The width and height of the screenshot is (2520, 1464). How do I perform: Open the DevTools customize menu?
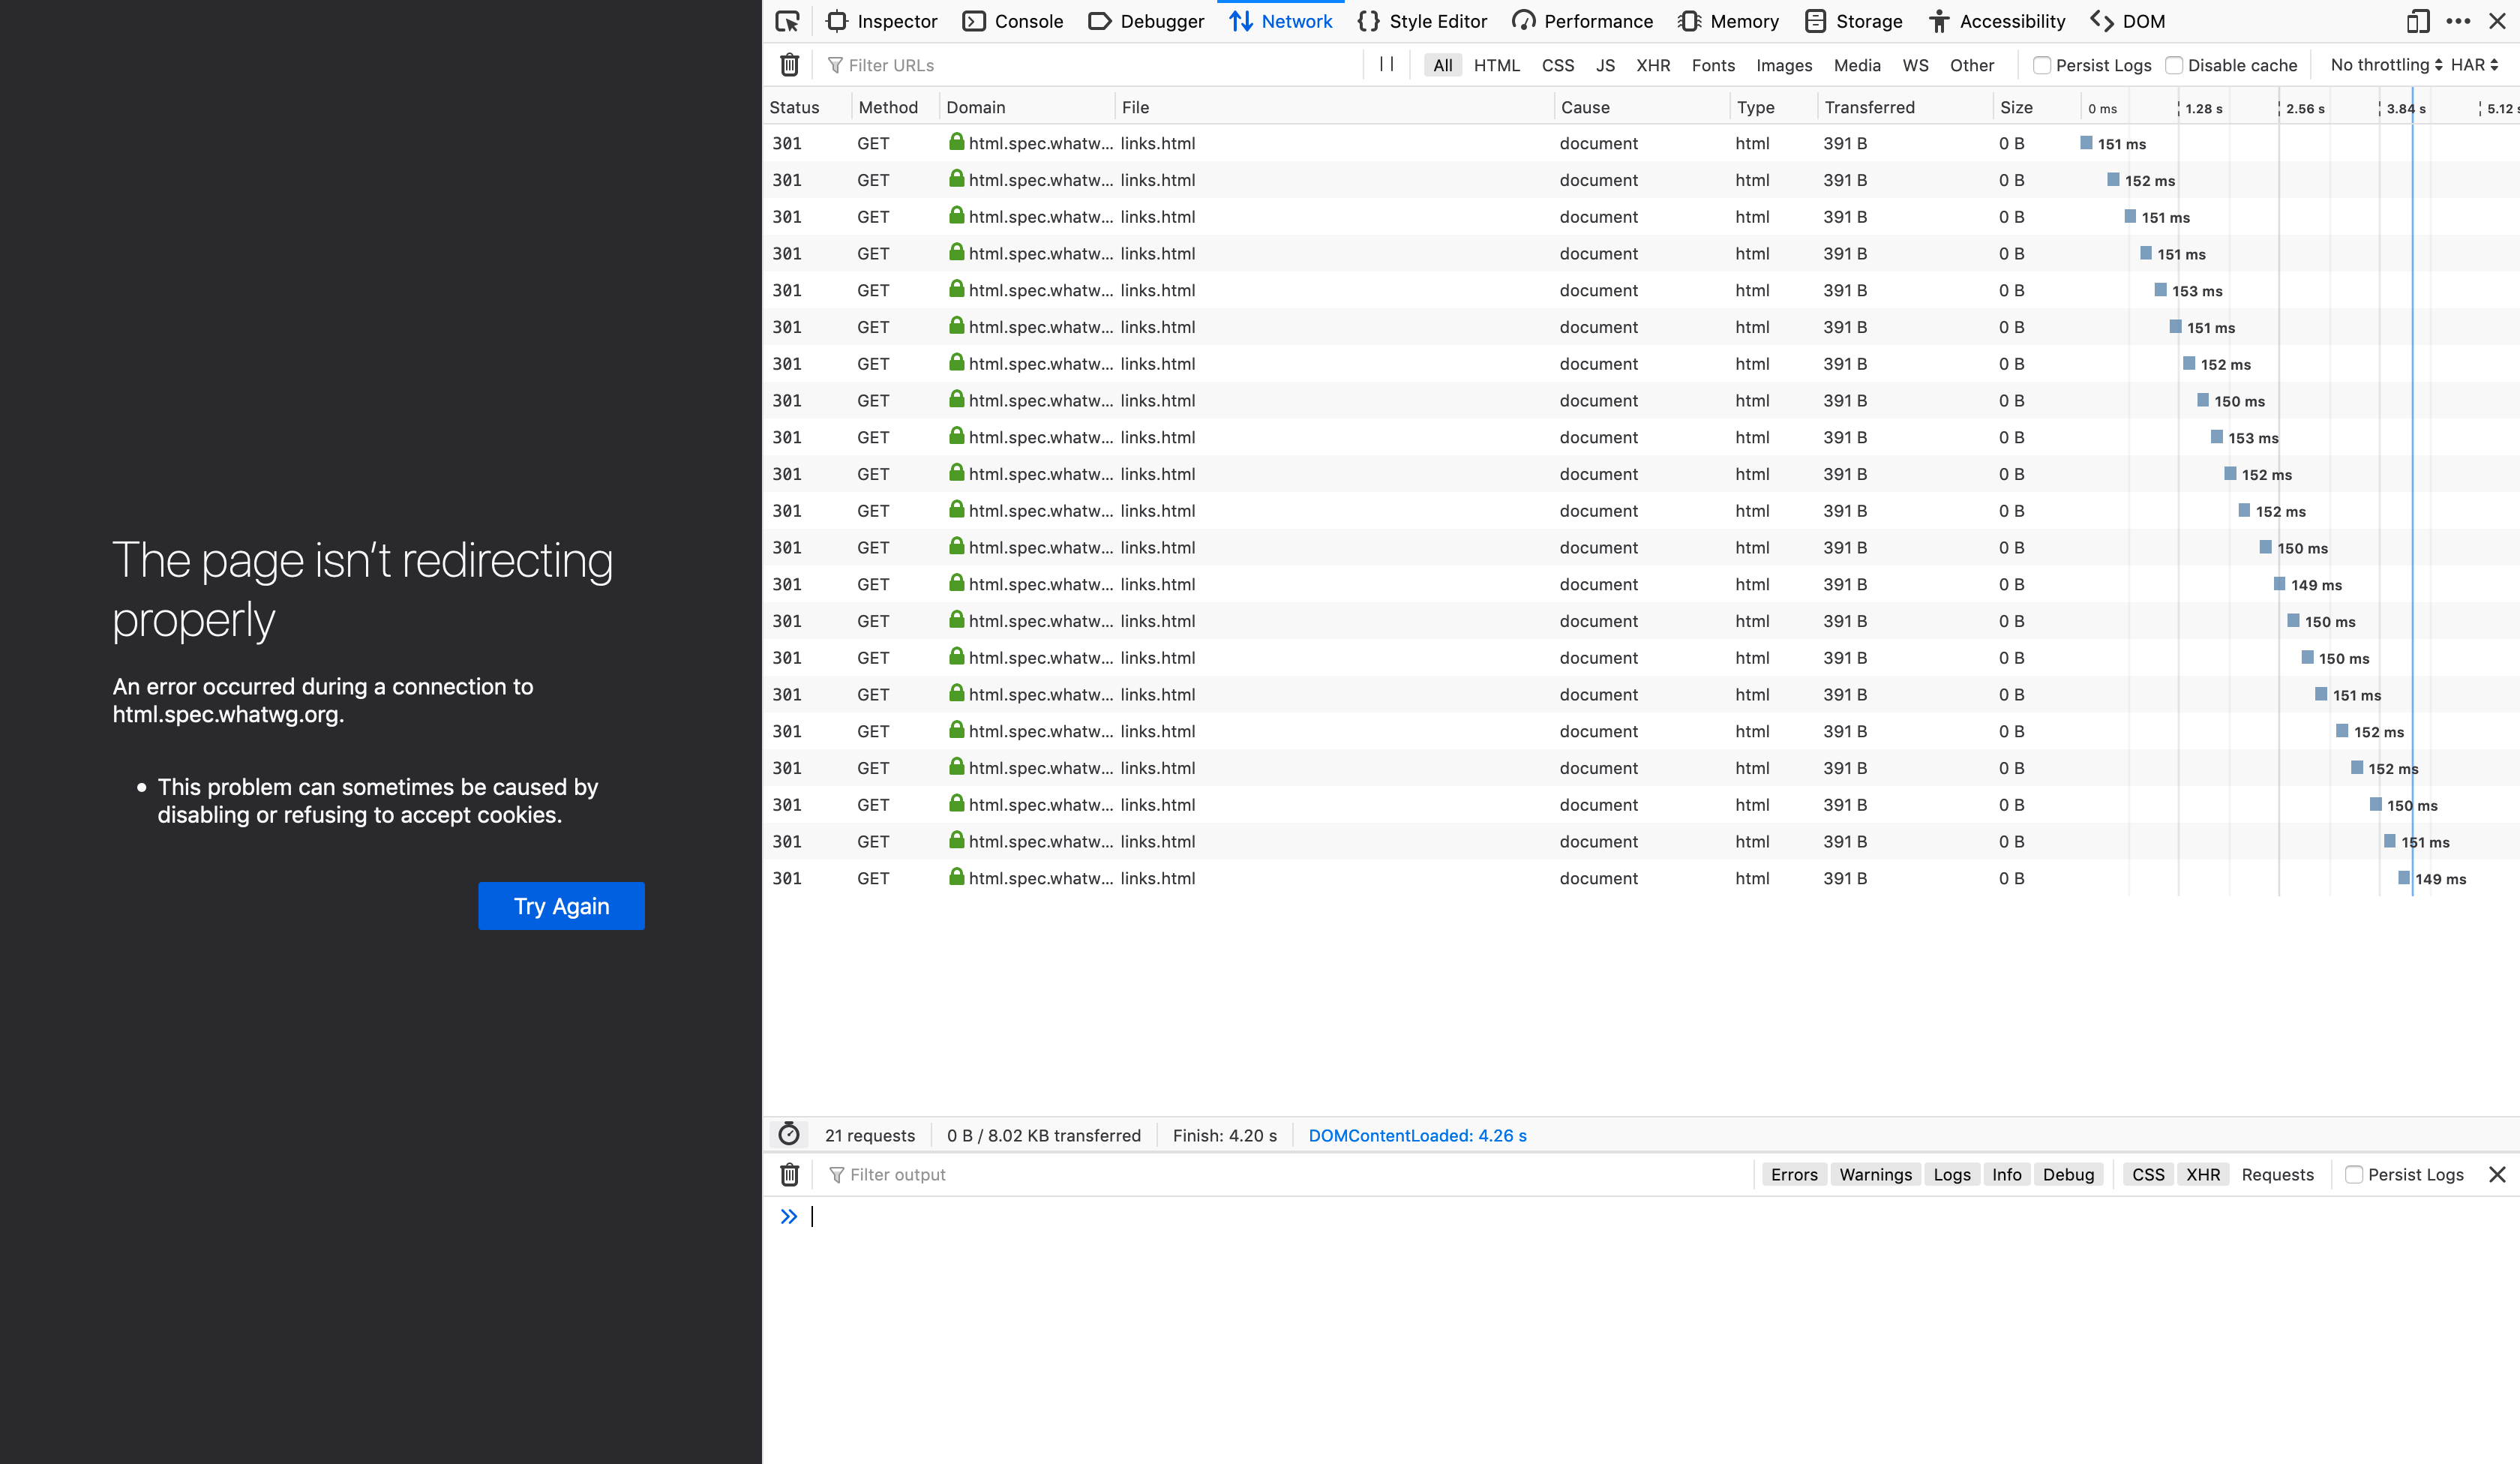click(2460, 21)
